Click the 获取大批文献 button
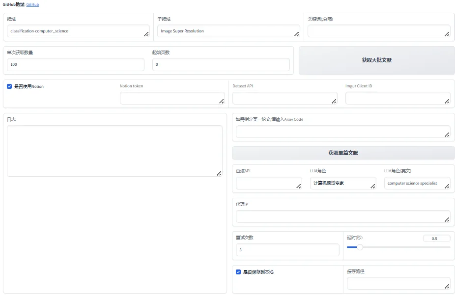Viewport: 455px width, 295px height. 377,60
